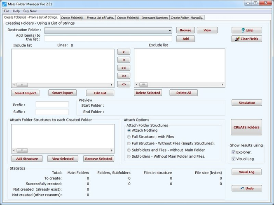Click Exclude list scroll left arrow

(137, 85)
